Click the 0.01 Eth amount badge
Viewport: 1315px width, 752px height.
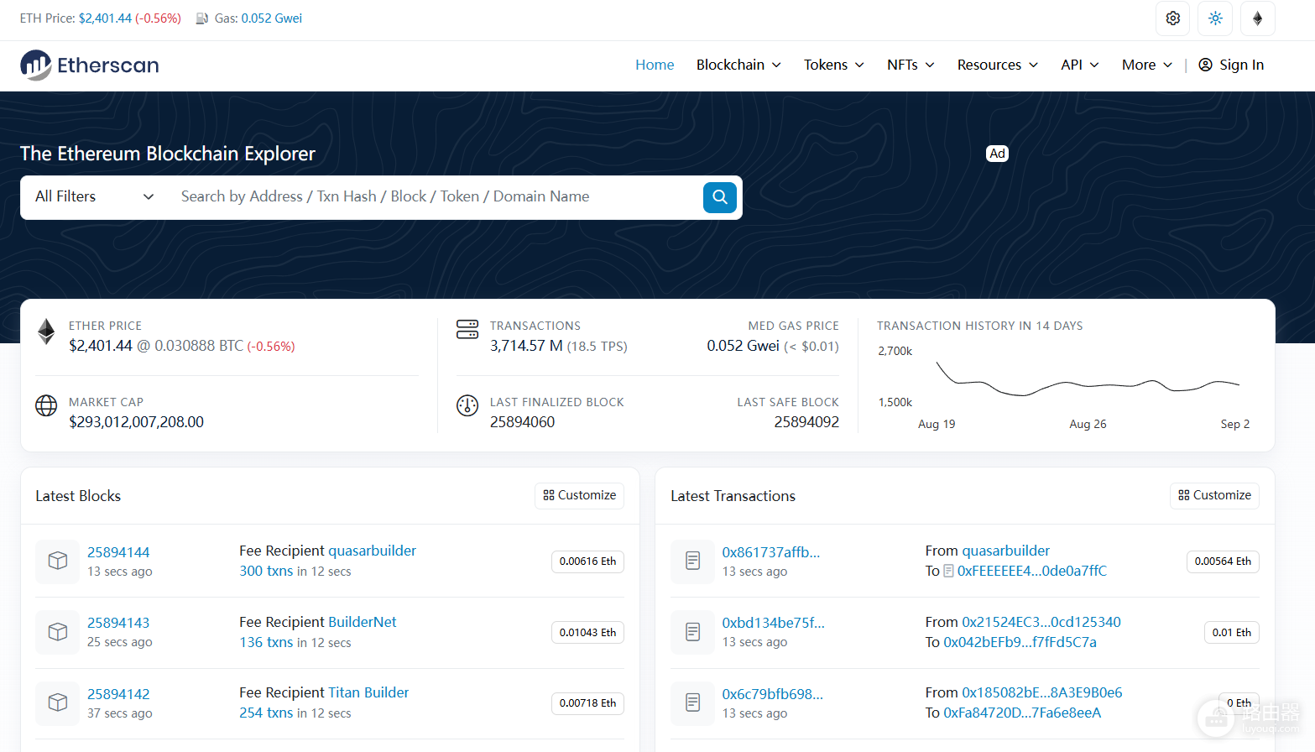[1232, 633]
